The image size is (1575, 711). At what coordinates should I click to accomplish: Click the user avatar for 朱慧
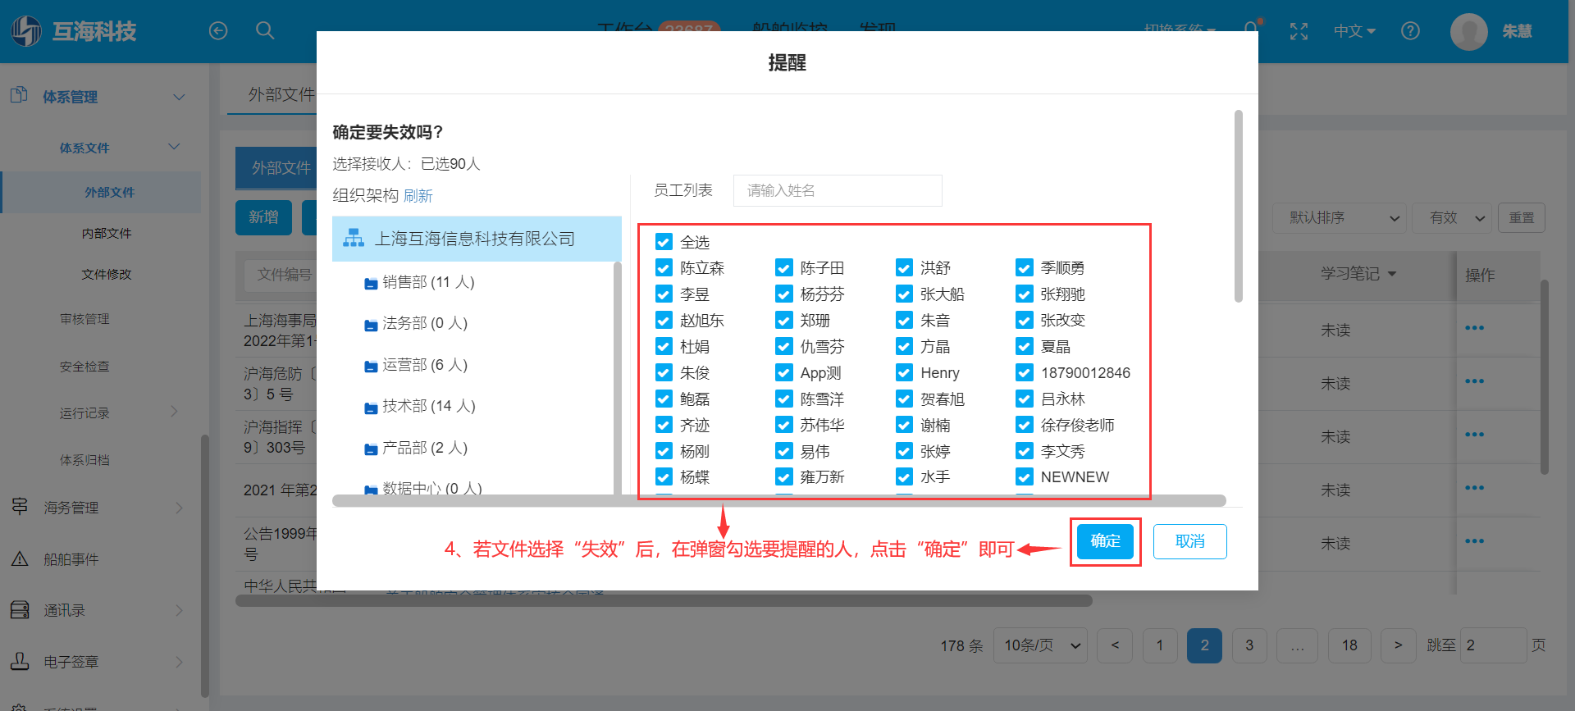coord(1468,32)
